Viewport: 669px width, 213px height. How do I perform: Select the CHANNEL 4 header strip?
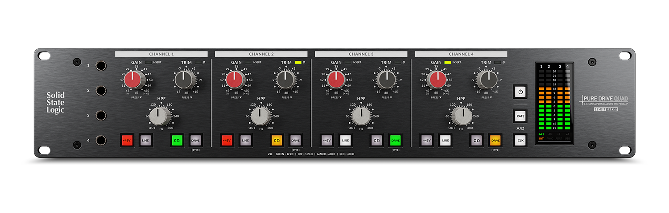pos(461,54)
